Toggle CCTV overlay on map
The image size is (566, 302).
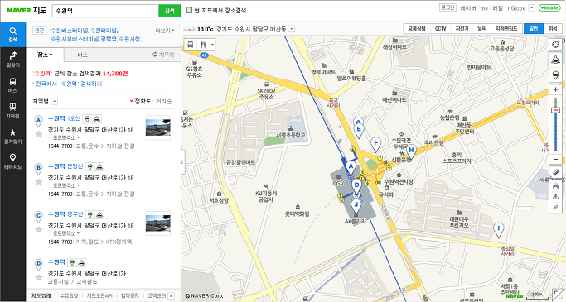coord(440,29)
